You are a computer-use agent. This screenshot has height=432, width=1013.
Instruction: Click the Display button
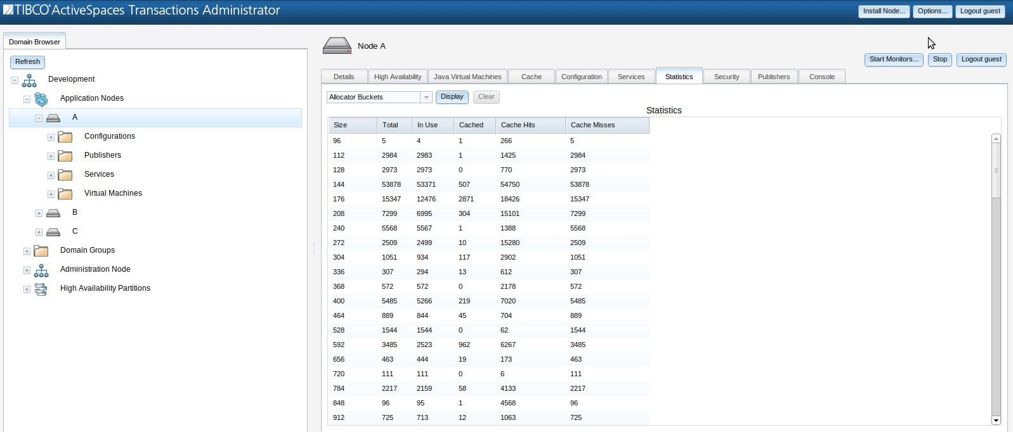452,97
